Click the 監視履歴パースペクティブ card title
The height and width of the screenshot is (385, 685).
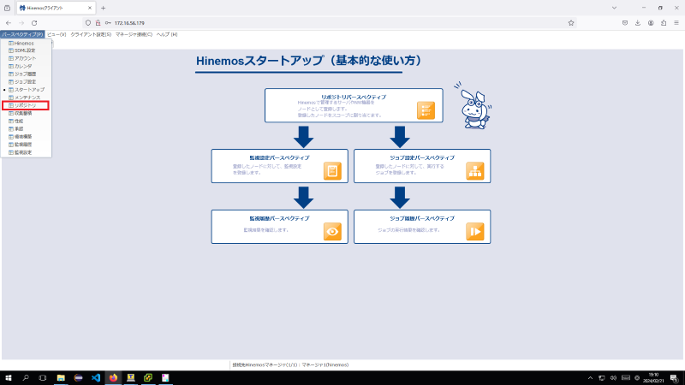(x=280, y=218)
